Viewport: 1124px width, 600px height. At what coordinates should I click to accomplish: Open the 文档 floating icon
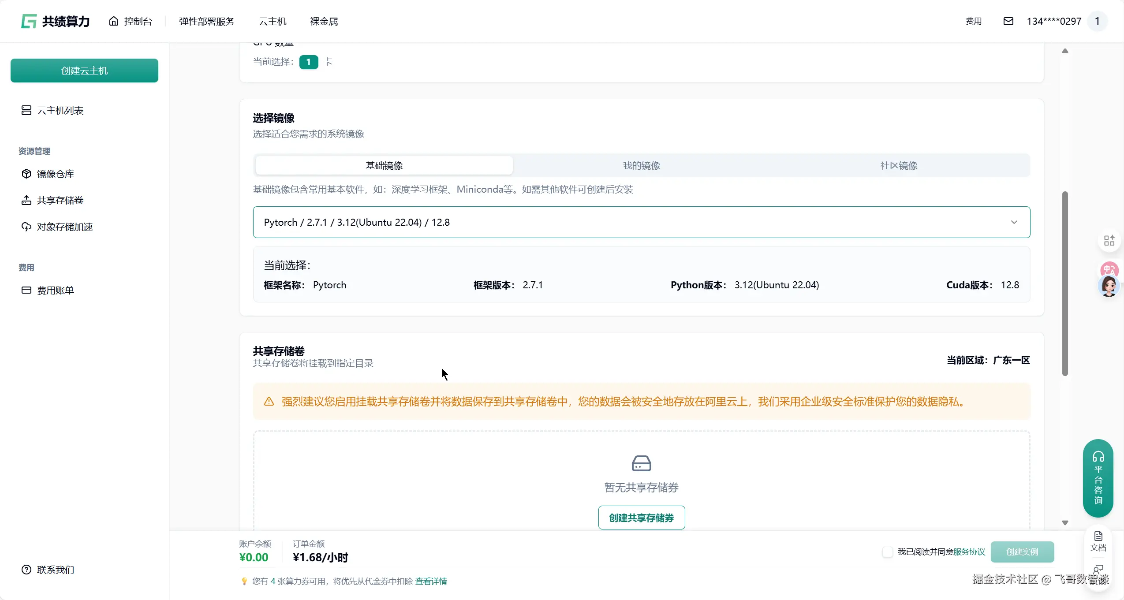(1098, 541)
